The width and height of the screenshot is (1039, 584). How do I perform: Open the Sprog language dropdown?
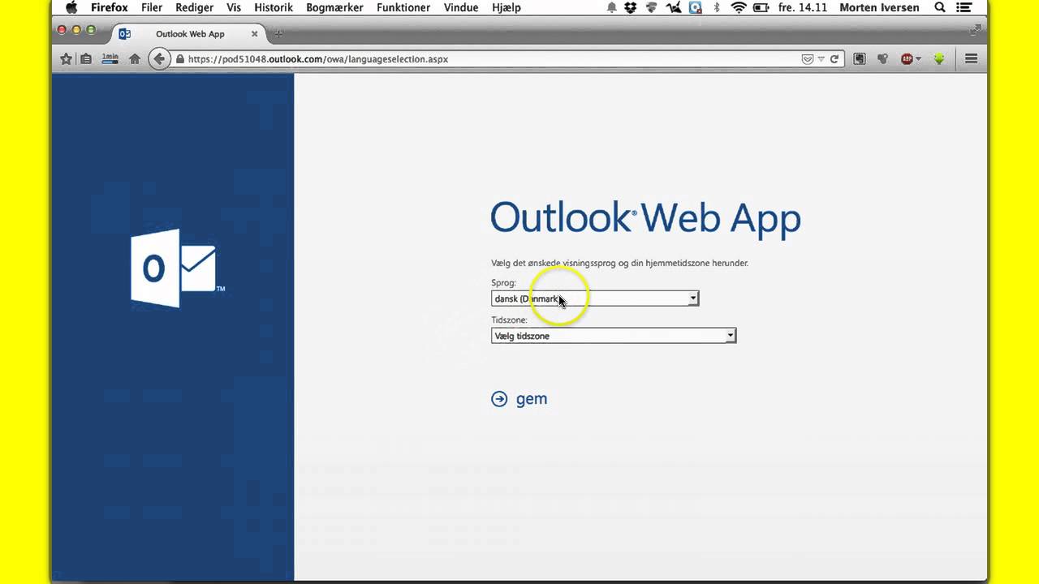[x=595, y=298]
